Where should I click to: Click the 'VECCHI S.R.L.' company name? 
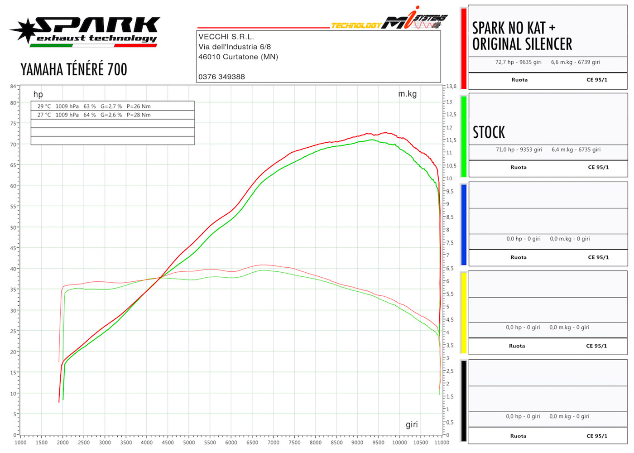pyautogui.click(x=226, y=37)
